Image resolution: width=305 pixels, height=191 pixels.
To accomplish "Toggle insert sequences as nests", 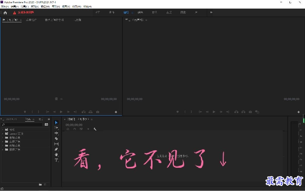I will pos(68,129).
